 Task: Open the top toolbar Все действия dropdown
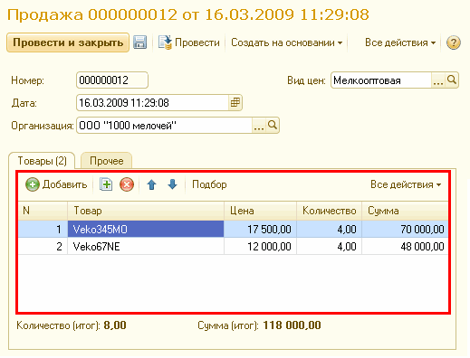(x=400, y=42)
